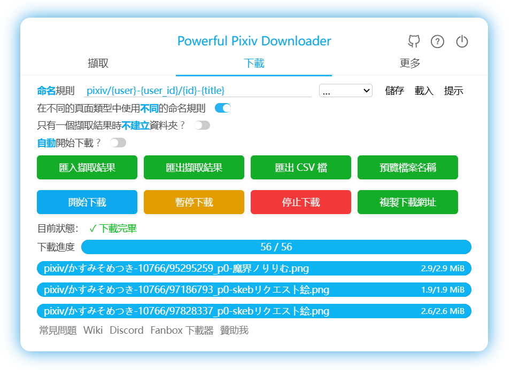Enable the auto-start download switch (自動開始下載)
The height and width of the screenshot is (370, 511).
[118, 143]
